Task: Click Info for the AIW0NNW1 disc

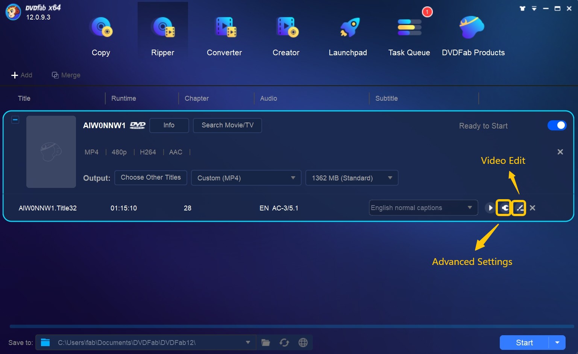Action: [169, 125]
